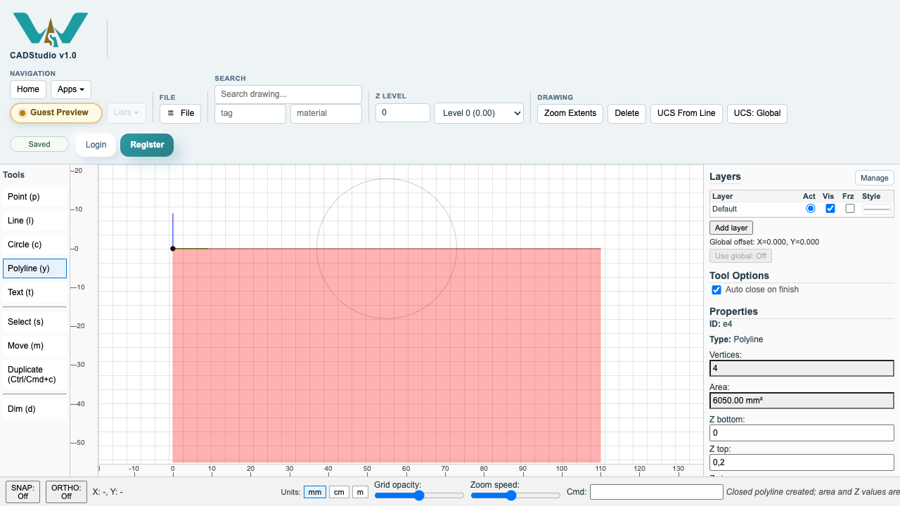The image size is (900, 506).
Task: Select the Text (t) tool
Action: point(35,292)
